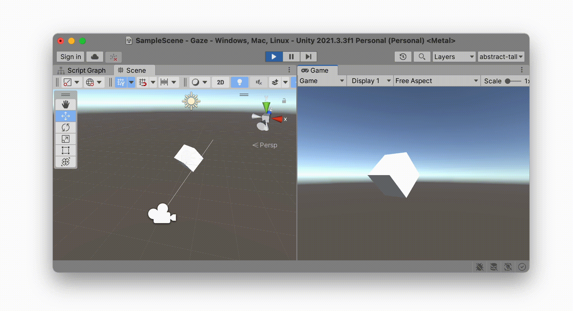Select the Rotate tool
The image size is (573, 311).
pos(65,127)
